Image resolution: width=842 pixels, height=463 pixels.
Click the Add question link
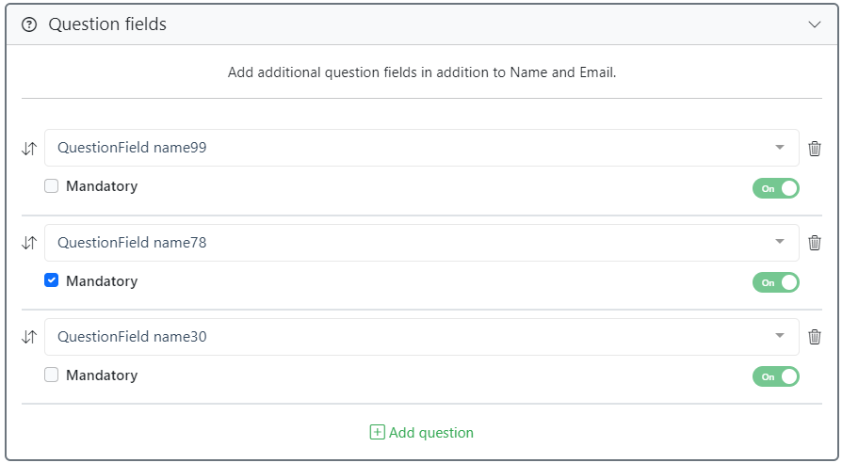(x=430, y=433)
